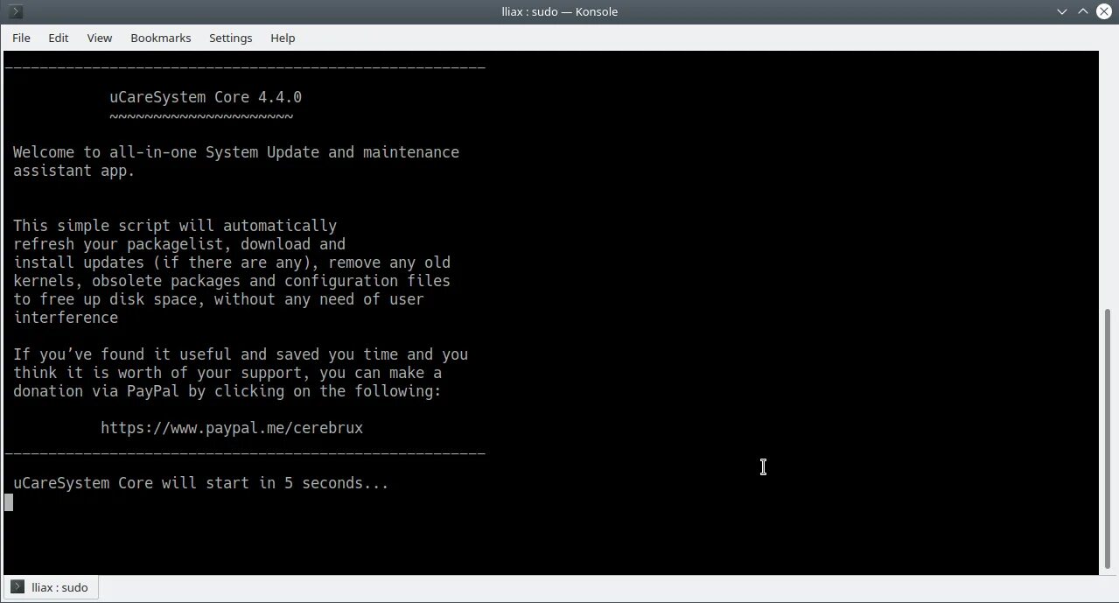1119x603 pixels.
Task: Minimize the Konsole window
Action: (1062, 11)
